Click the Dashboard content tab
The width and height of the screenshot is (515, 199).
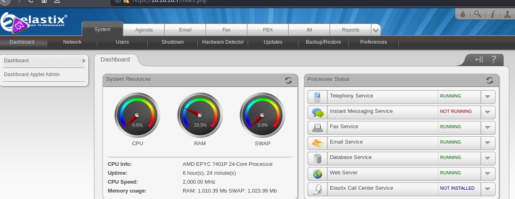115,59
